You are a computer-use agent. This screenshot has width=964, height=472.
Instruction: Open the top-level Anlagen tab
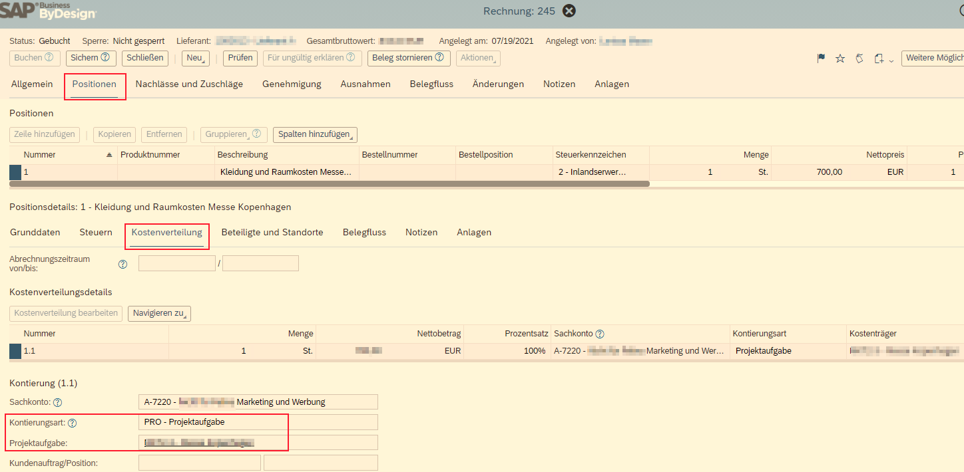pyautogui.click(x=612, y=84)
